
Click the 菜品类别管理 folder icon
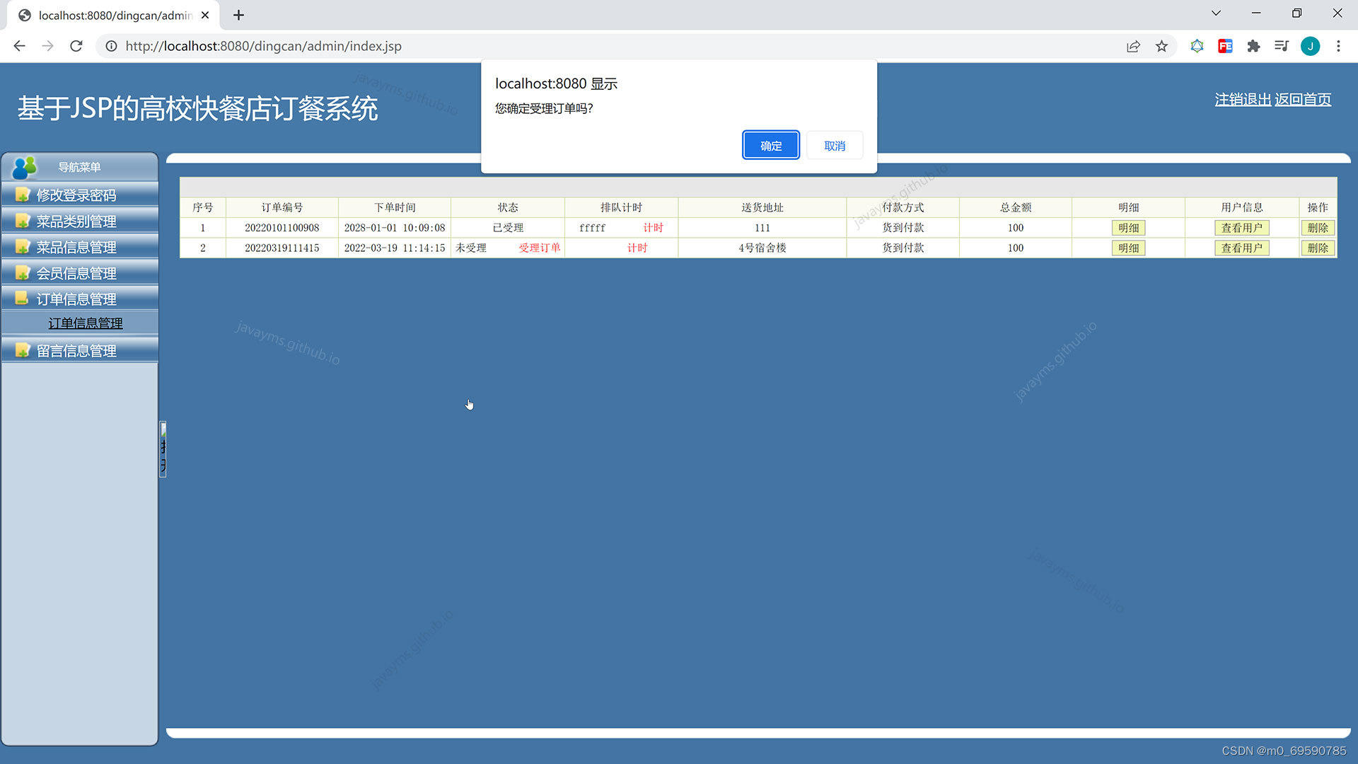[23, 220]
